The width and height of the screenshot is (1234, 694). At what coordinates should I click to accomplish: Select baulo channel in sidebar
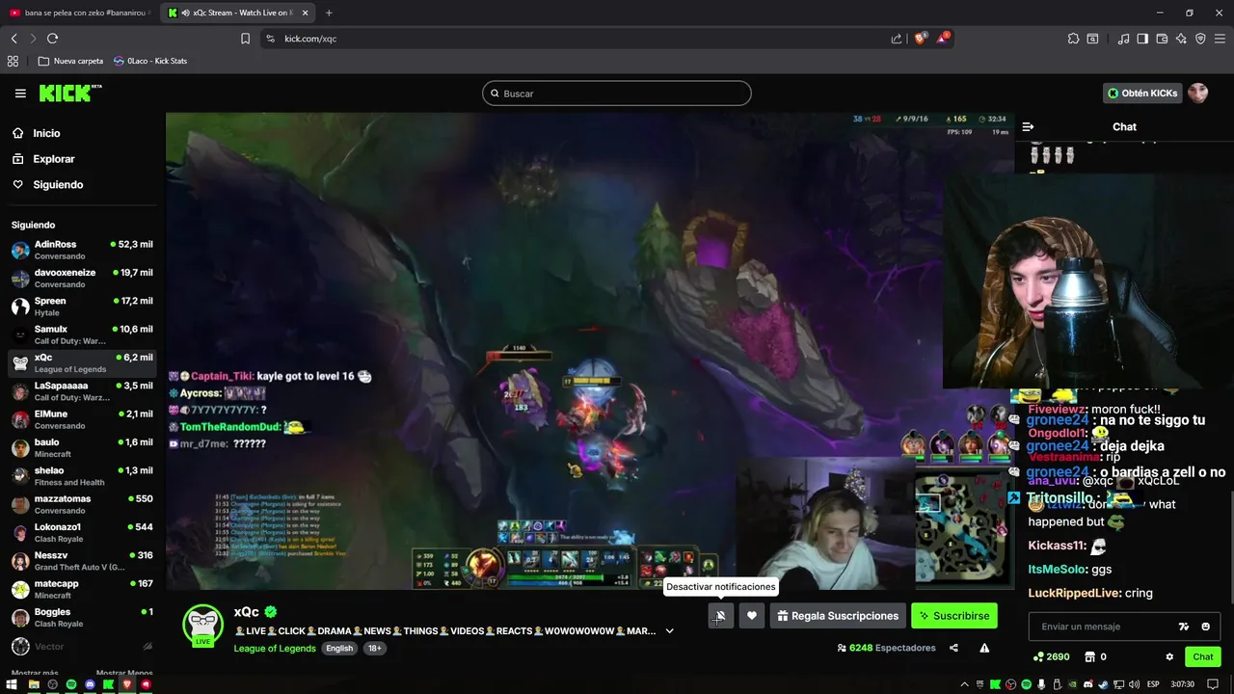[x=82, y=447]
